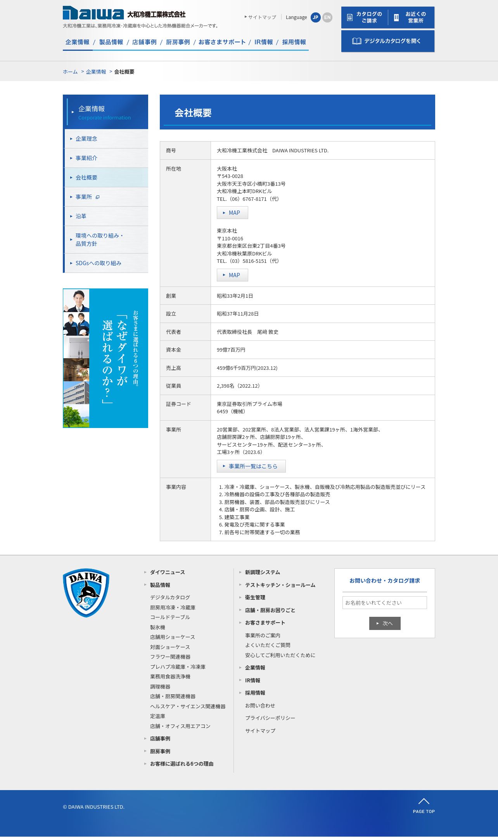
Task: Open 安心してご利用いただくために footer link
Action: point(280,655)
